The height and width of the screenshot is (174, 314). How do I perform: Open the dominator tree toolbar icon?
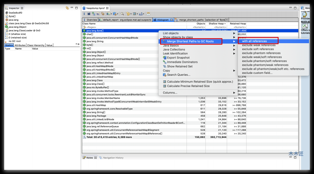pyautogui.click(x=94, y=14)
